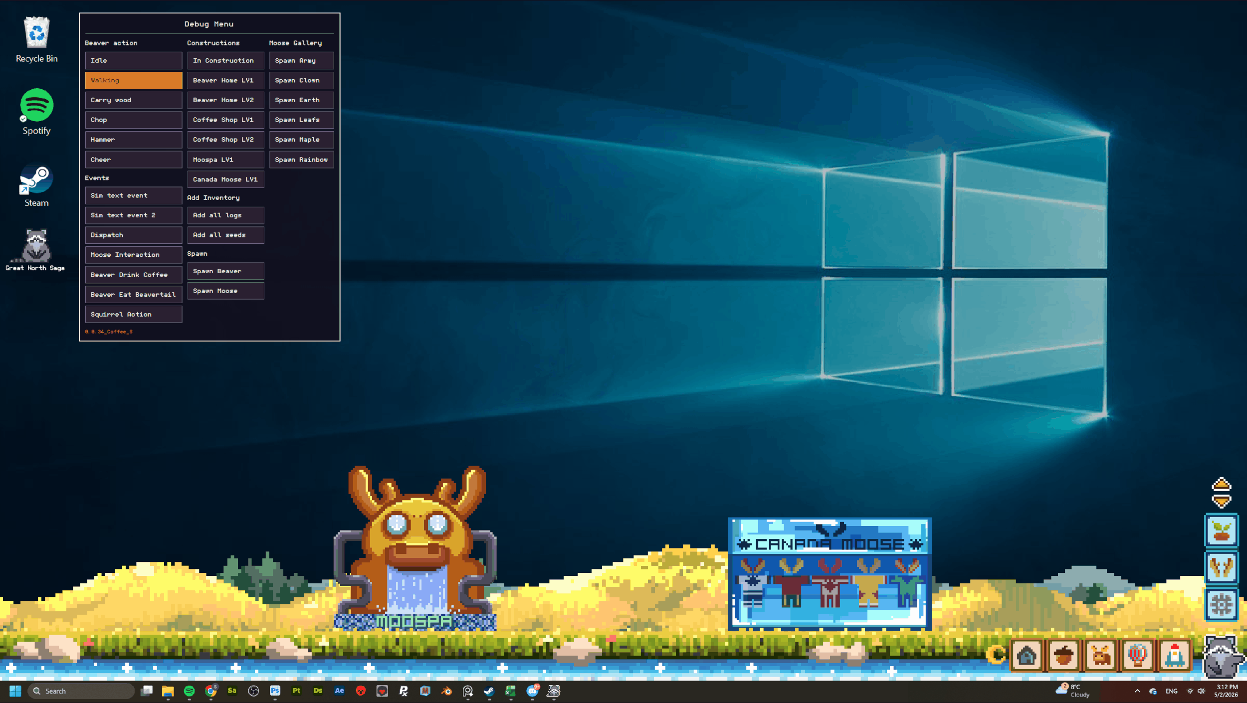Viewport: 1247px width, 703px height.
Task: Trigger Moose Interaction event
Action: [133, 255]
